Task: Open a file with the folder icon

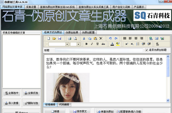Action: click(x=54, y=38)
